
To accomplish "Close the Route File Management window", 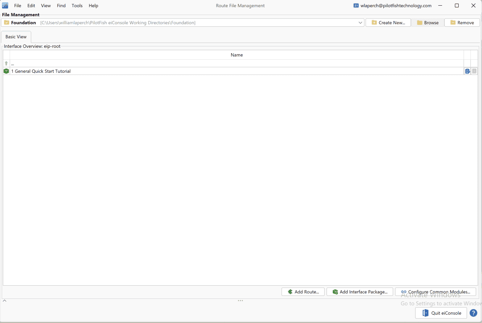I will 473,6.
